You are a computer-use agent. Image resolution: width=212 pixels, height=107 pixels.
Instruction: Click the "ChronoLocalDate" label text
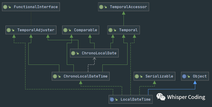(99, 53)
